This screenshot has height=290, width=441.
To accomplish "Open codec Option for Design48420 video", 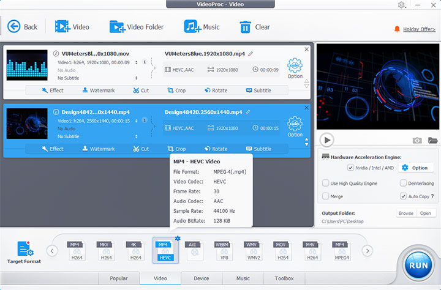I will 295,127.
